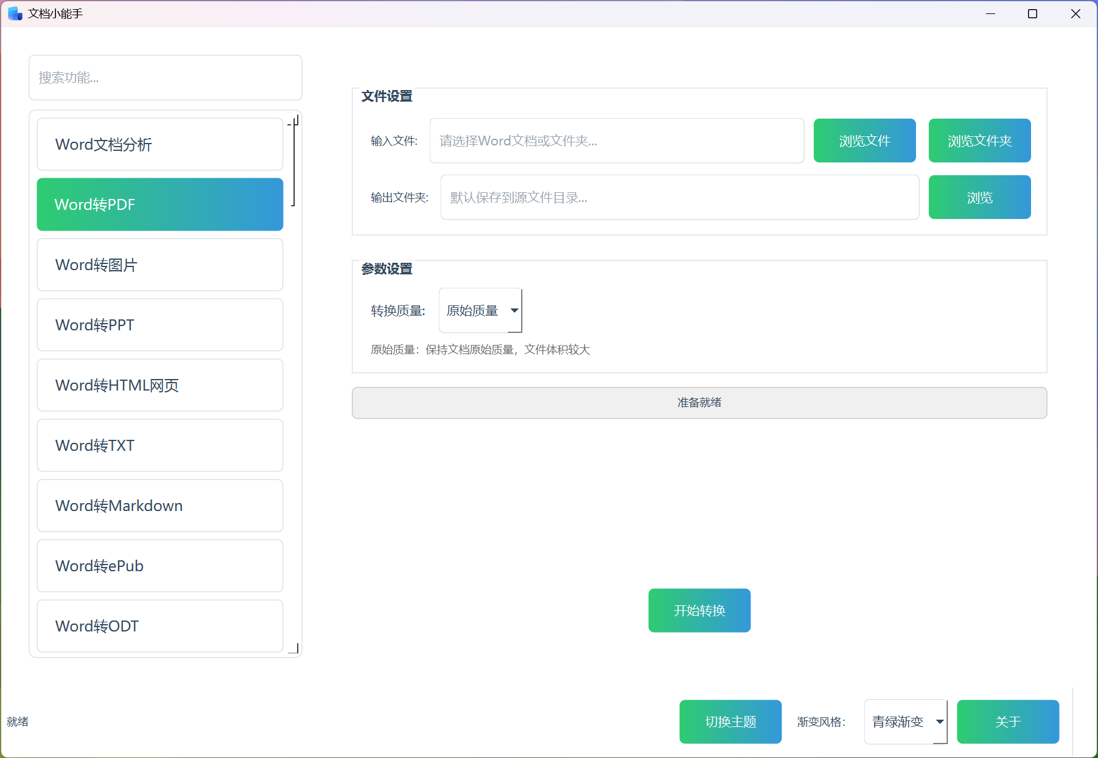Select Word转PDF in the function list

coord(159,204)
